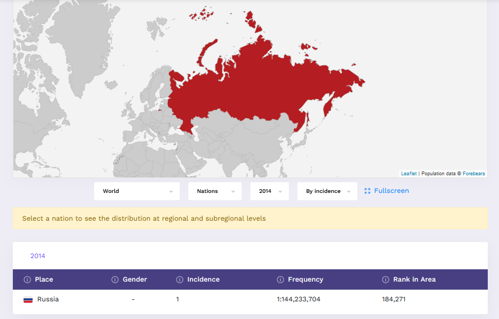Open the By incidence dropdown
The width and height of the screenshot is (499, 319).
tap(327, 191)
